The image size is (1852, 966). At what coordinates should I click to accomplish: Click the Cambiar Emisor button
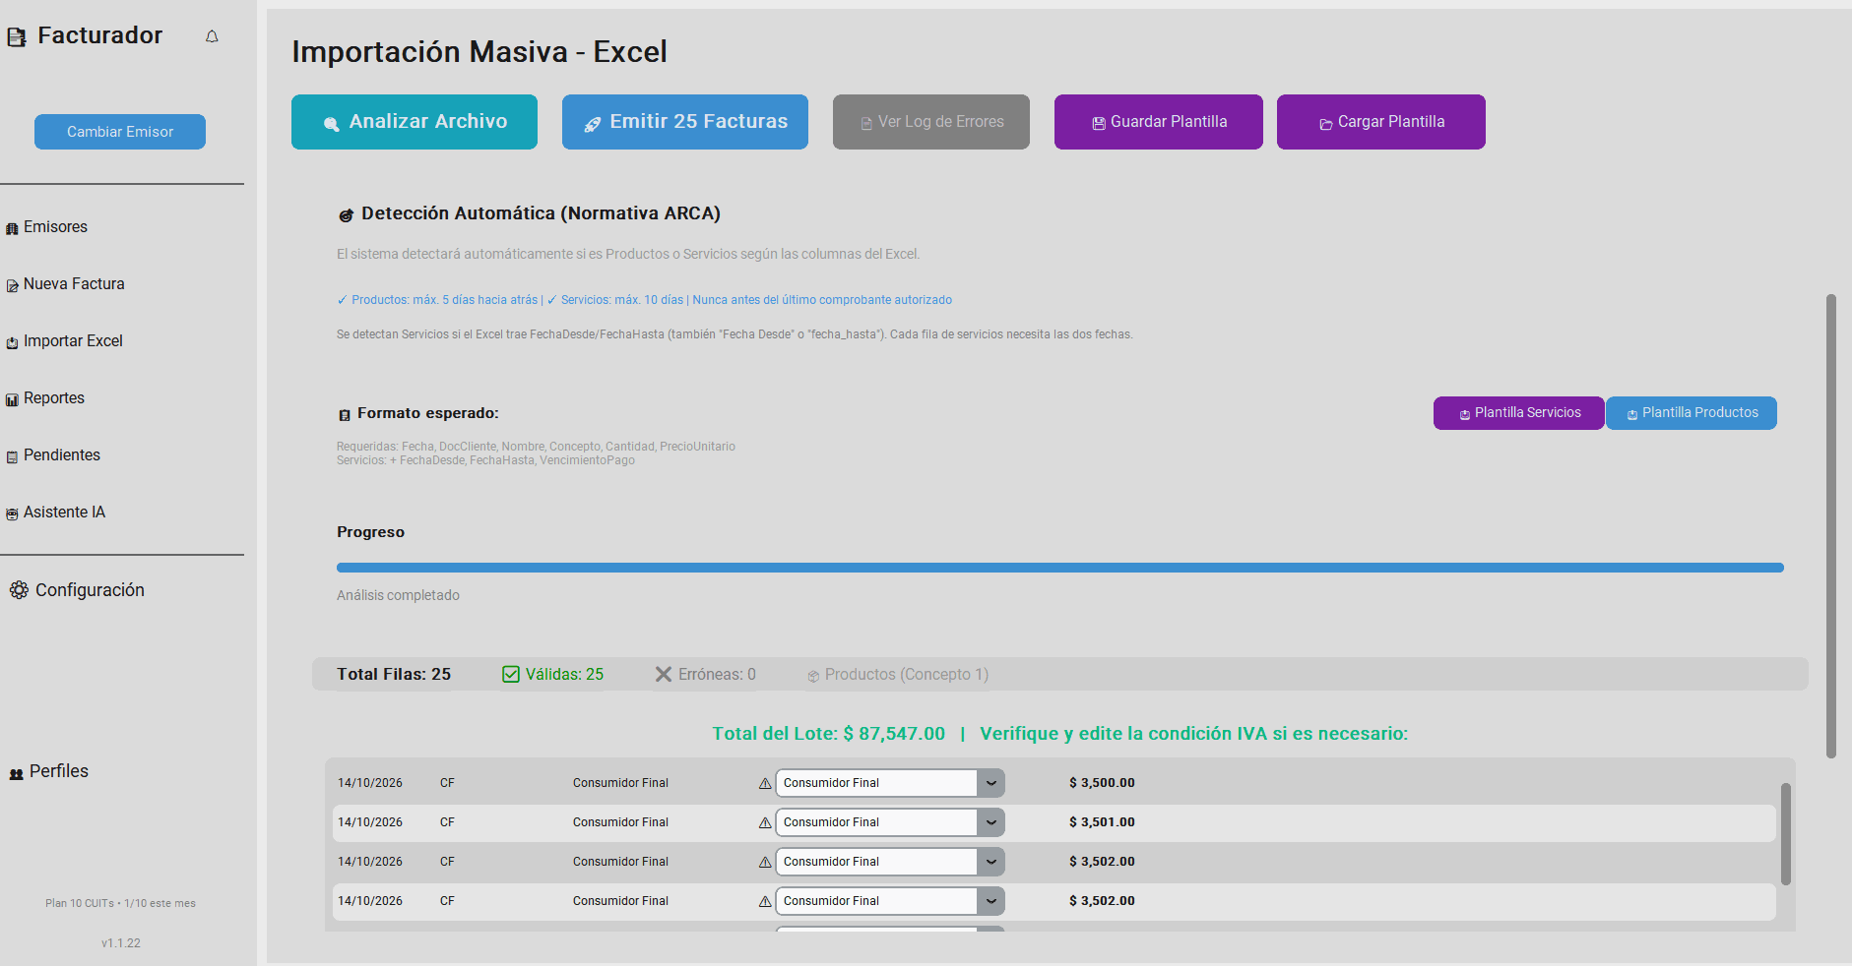(x=120, y=132)
